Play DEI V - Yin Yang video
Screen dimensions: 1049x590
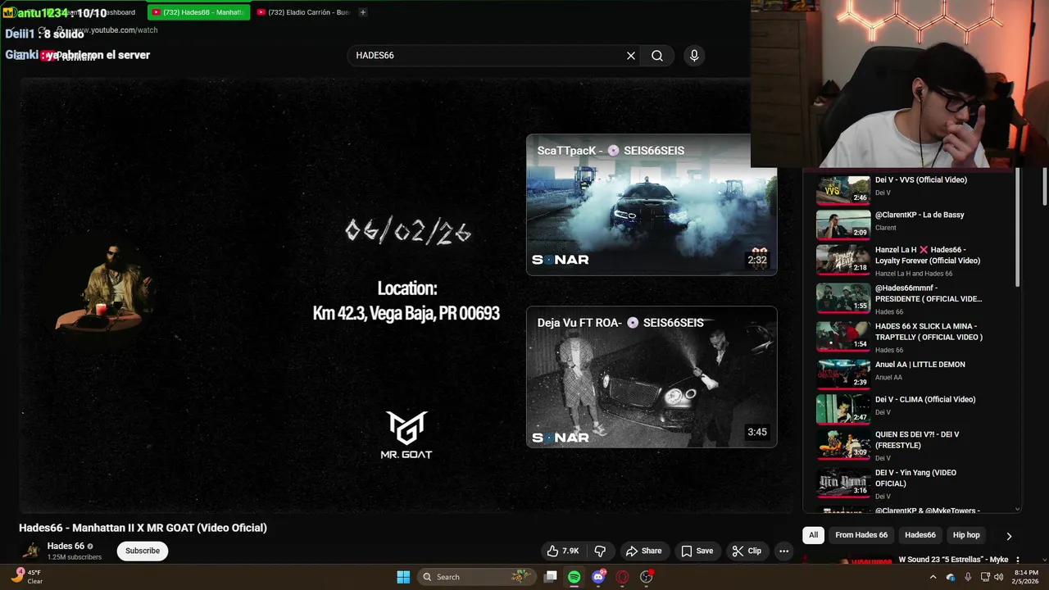point(915,478)
